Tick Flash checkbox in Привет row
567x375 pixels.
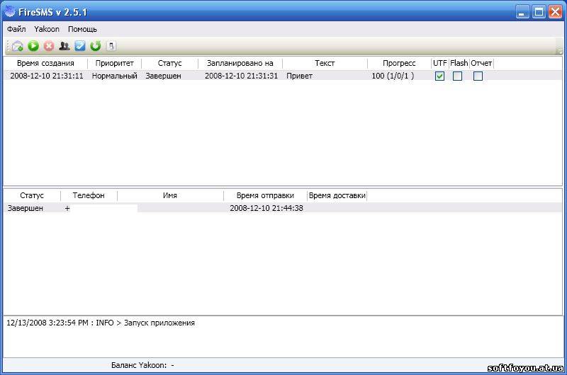pyautogui.click(x=457, y=76)
